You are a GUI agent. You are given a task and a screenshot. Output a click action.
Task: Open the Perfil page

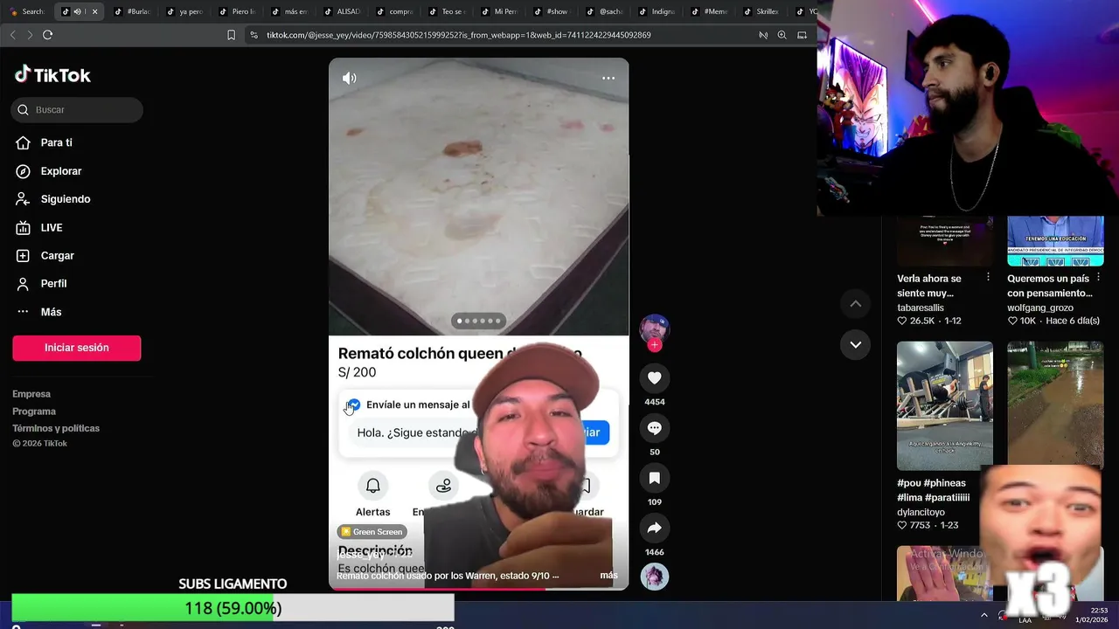pyautogui.click(x=53, y=284)
